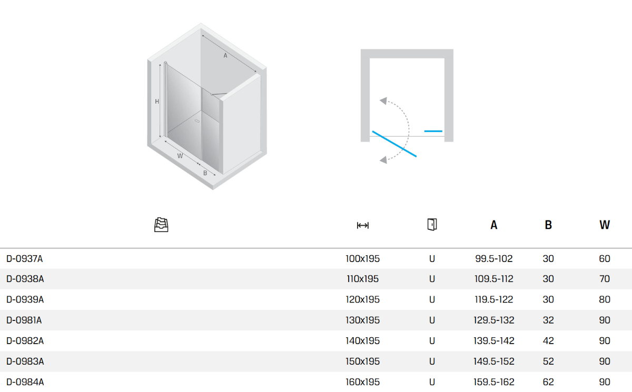Click column header W
The width and height of the screenshot is (632, 392).
click(x=604, y=225)
